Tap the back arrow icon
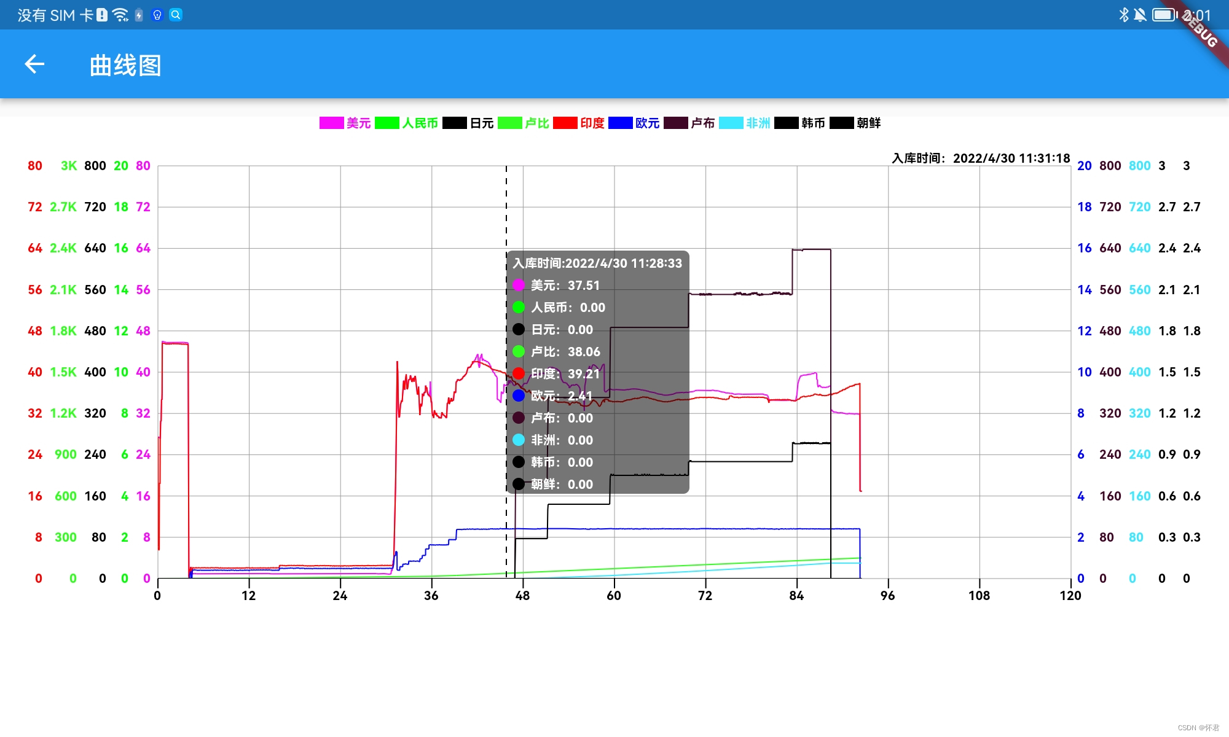The width and height of the screenshot is (1229, 737). (x=34, y=64)
